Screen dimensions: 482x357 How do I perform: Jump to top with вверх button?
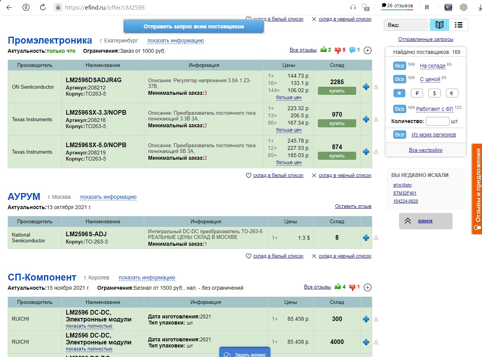point(426,221)
